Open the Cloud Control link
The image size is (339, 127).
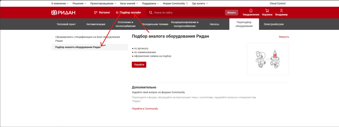coord(277,3)
